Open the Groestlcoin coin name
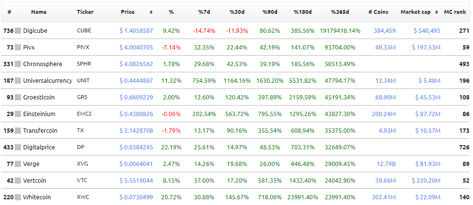Screen dimensions: 473x205 (x=39, y=98)
